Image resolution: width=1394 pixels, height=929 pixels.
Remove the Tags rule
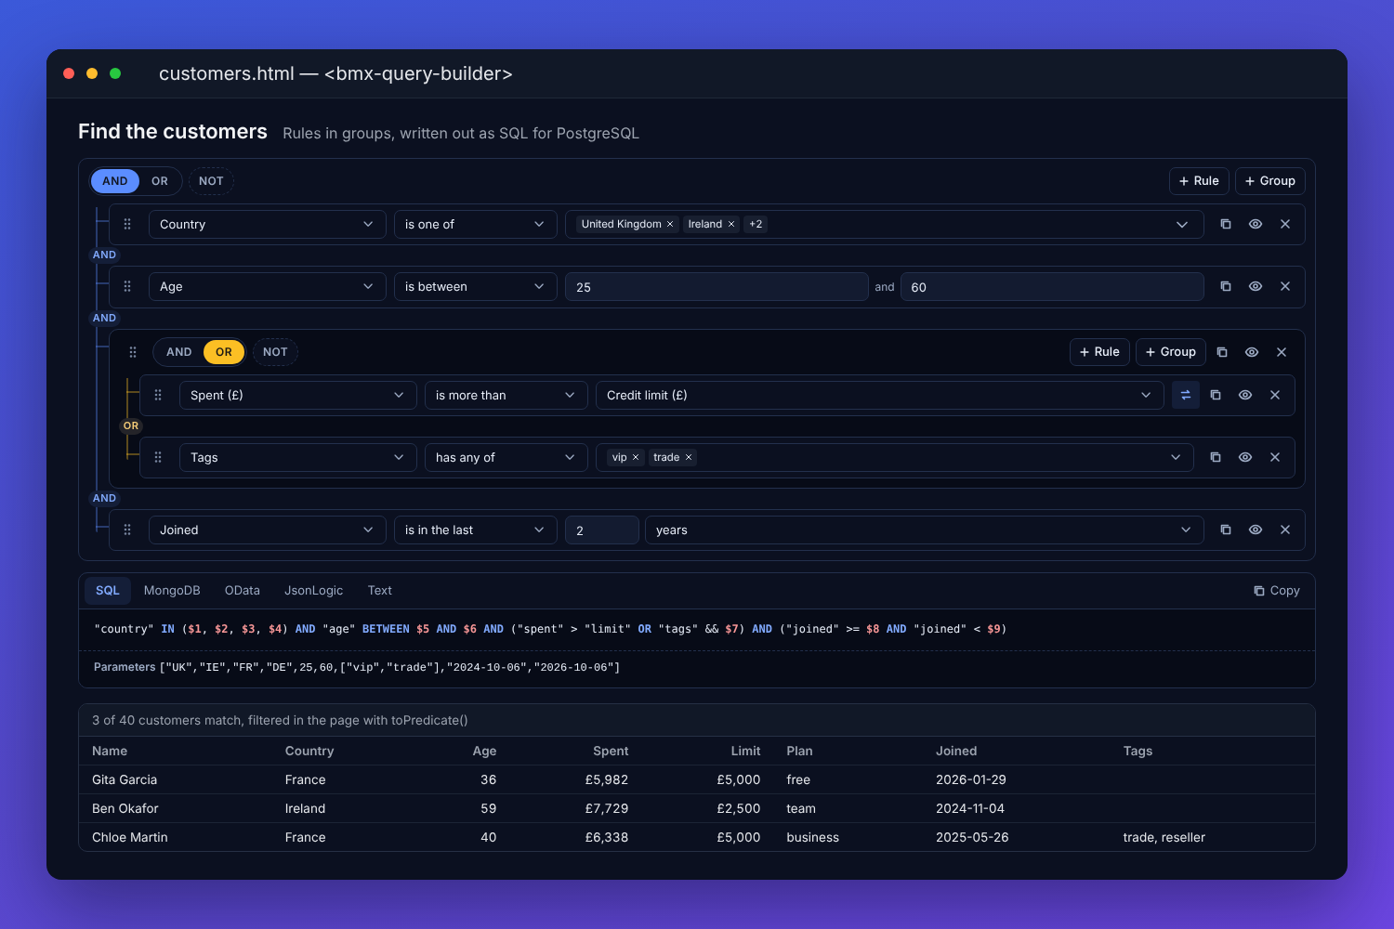[x=1275, y=457]
